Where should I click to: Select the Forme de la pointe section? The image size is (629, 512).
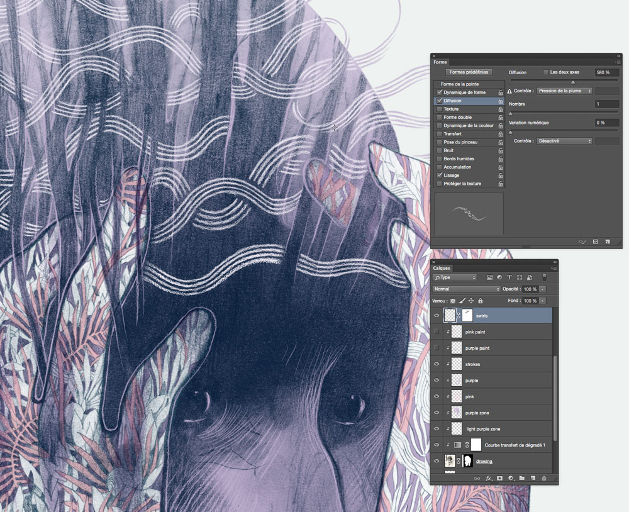click(469, 84)
